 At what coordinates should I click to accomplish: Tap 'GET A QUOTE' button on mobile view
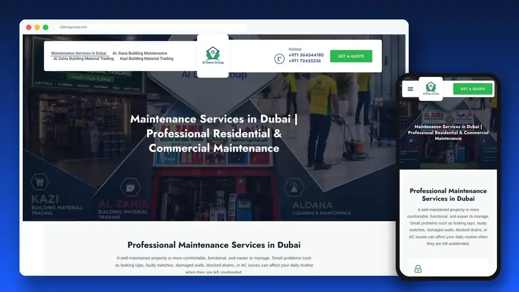point(473,89)
